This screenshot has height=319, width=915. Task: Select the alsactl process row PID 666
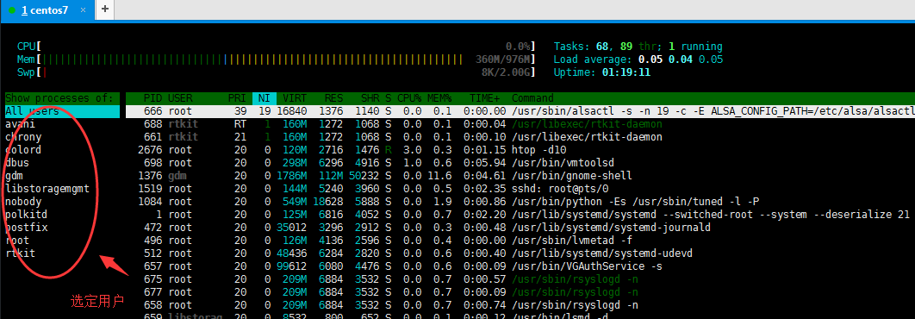(x=520, y=111)
